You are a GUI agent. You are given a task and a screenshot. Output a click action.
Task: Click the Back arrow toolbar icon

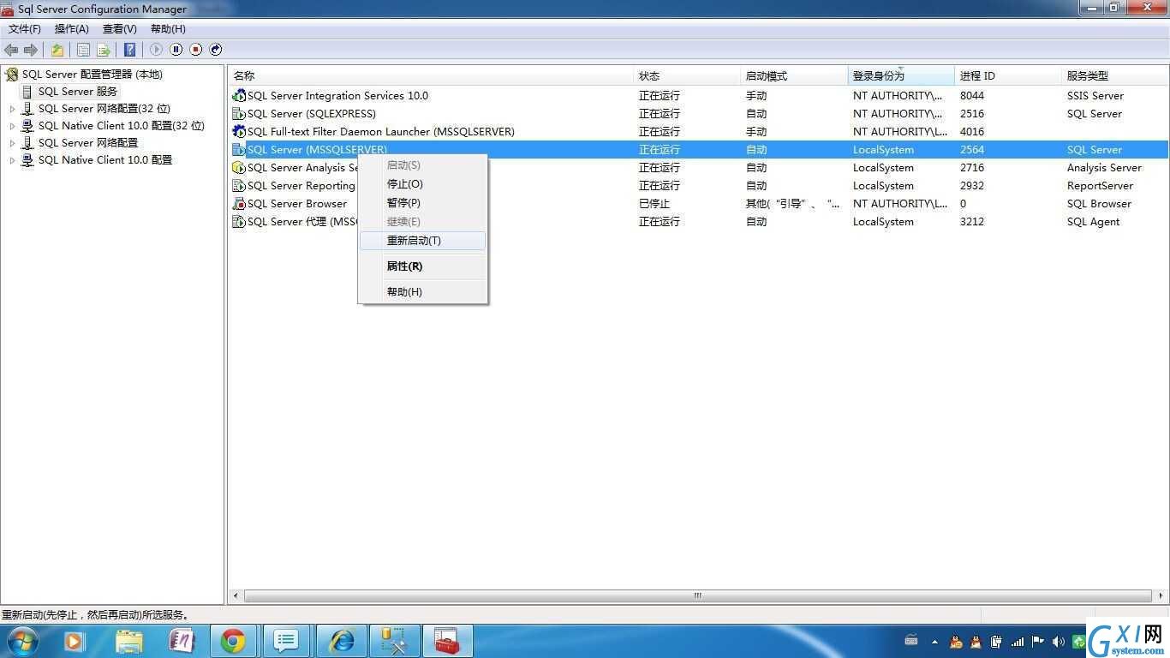pos(11,50)
